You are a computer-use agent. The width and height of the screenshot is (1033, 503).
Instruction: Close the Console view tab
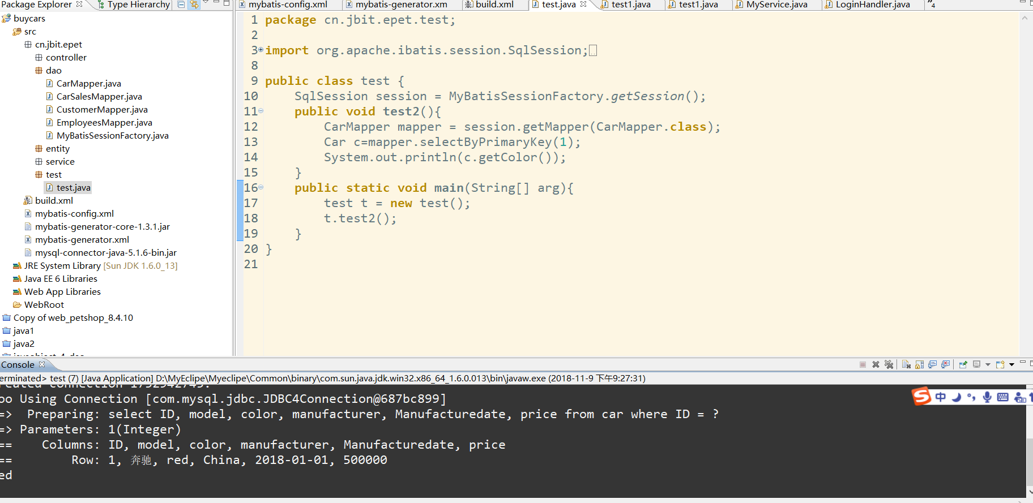[x=42, y=364]
